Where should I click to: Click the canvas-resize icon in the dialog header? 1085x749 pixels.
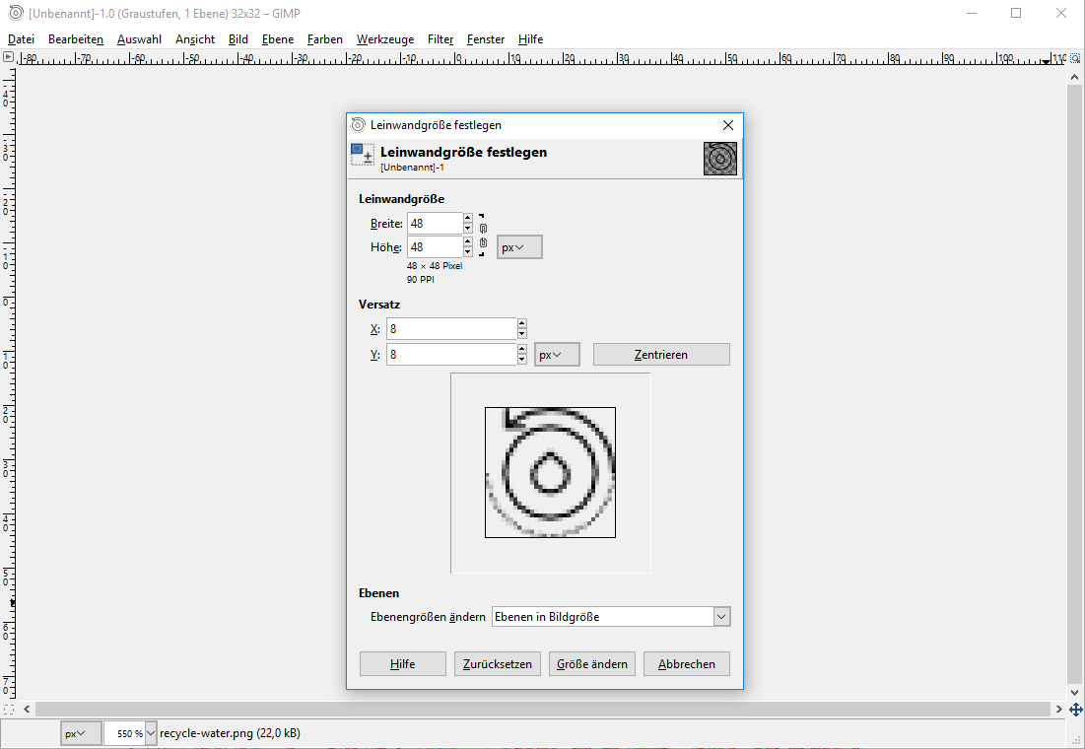[x=361, y=154]
